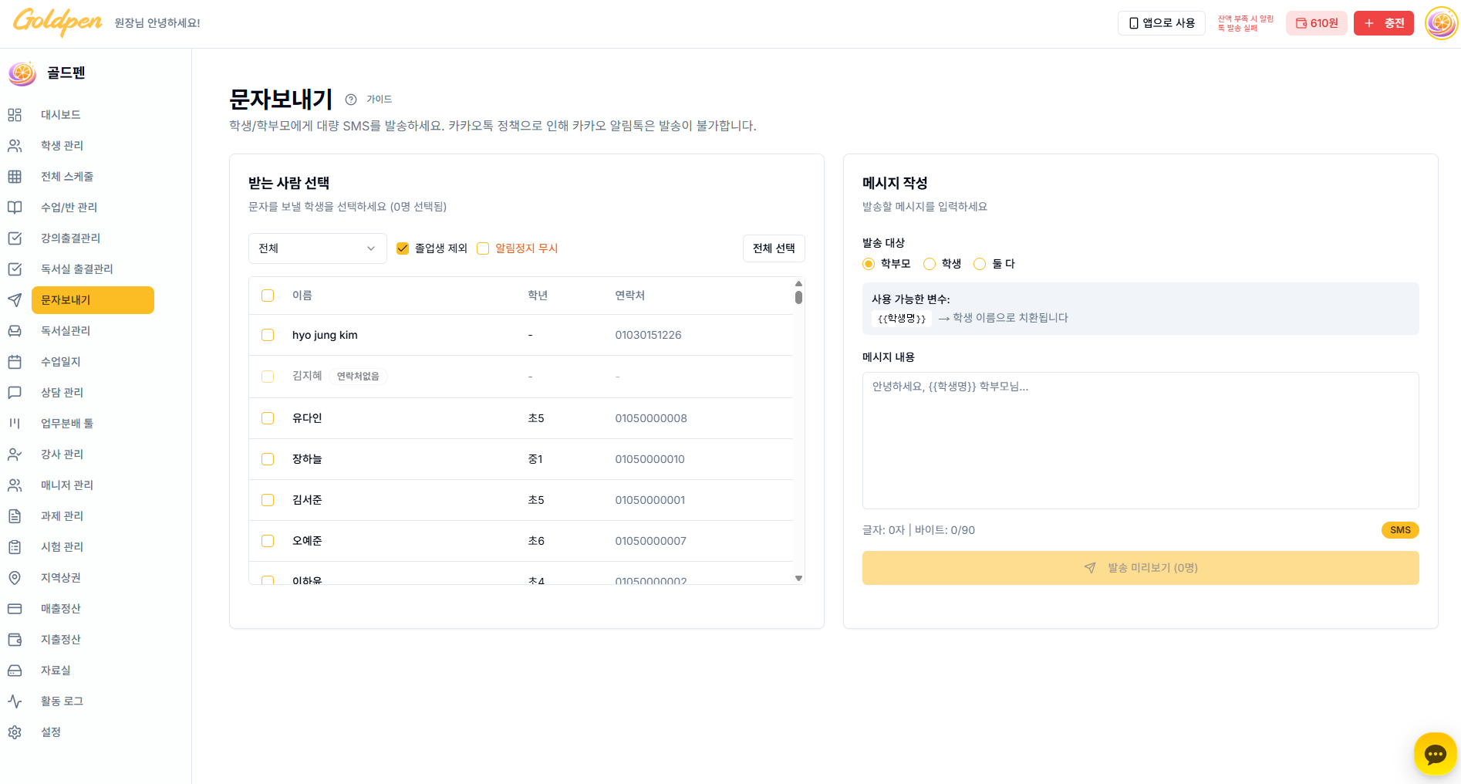Image resolution: width=1461 pixels, height=784 pixels.
Task: Click the scroll down arrow of student list
Action: [x=798, y=578]
